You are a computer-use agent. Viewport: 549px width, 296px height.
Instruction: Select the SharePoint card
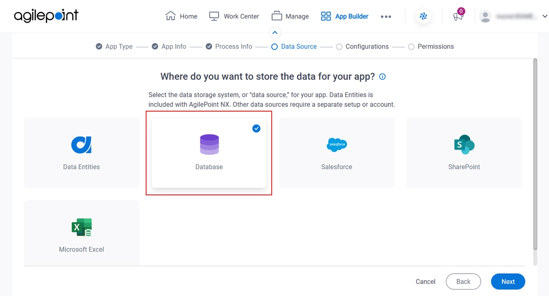pos(464,153)
